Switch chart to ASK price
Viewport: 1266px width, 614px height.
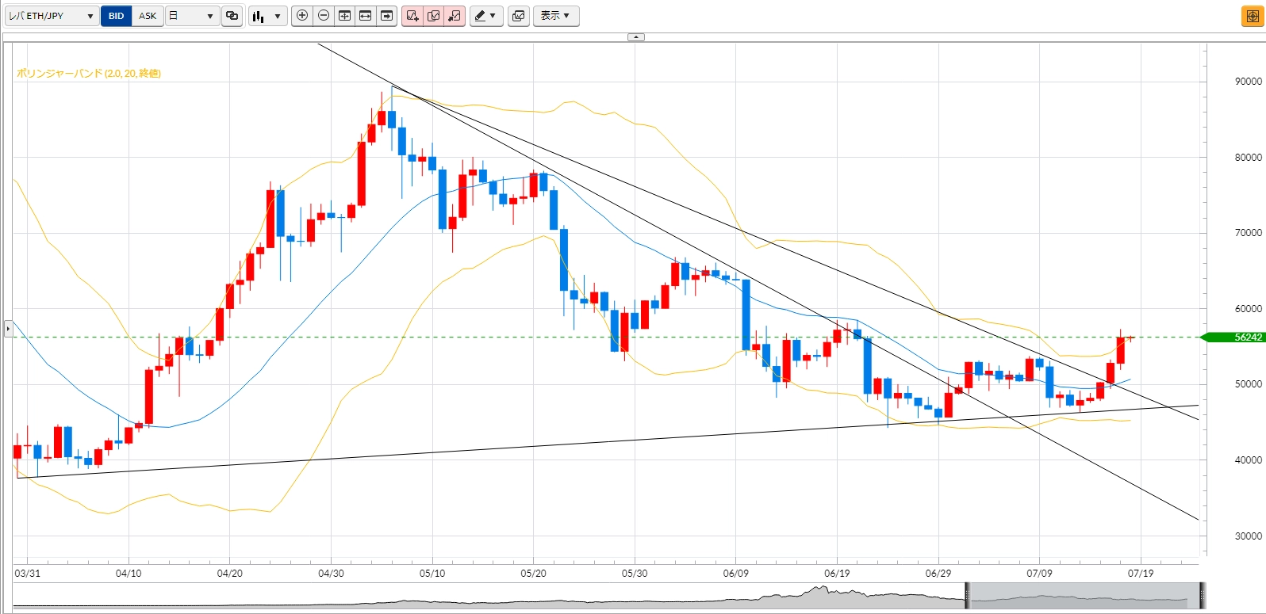click(x=148, y=16)
